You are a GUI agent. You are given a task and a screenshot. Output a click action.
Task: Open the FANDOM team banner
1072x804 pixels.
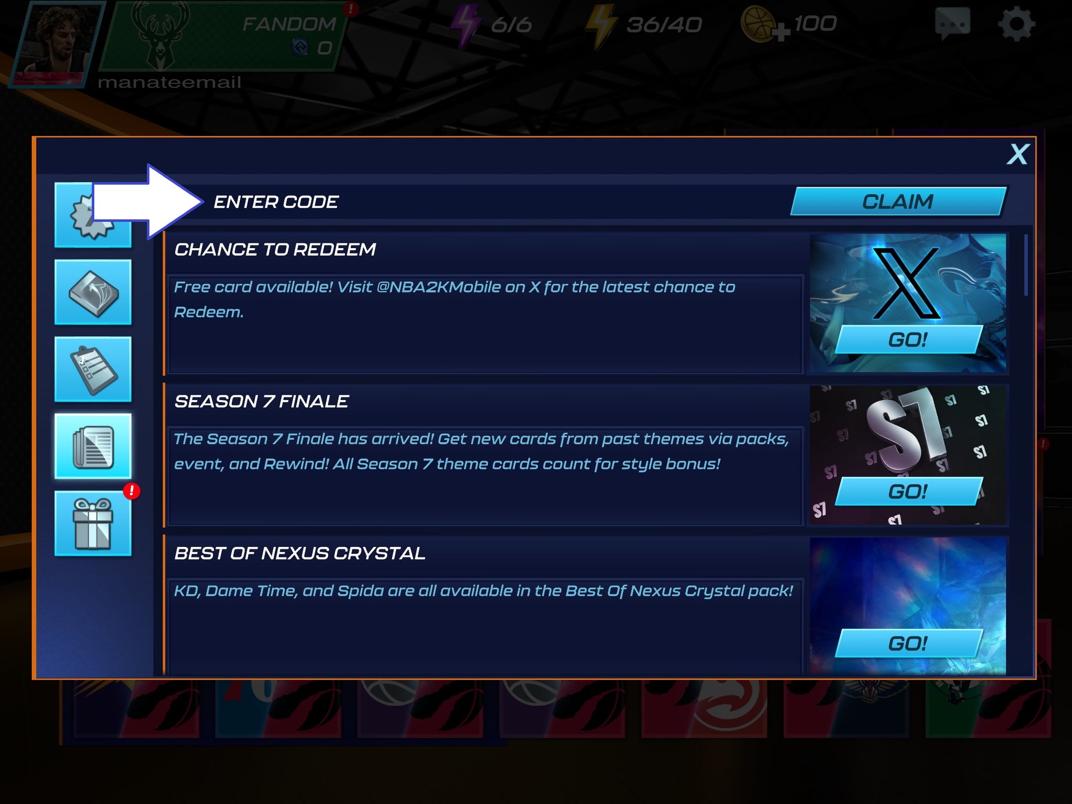(222, 37)
